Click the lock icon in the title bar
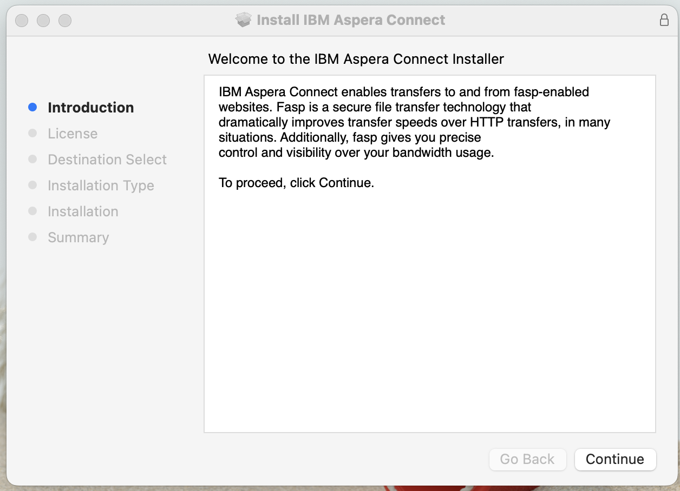Image resolution: width=680 pixels, height=491 pixels. pos(665,19)
